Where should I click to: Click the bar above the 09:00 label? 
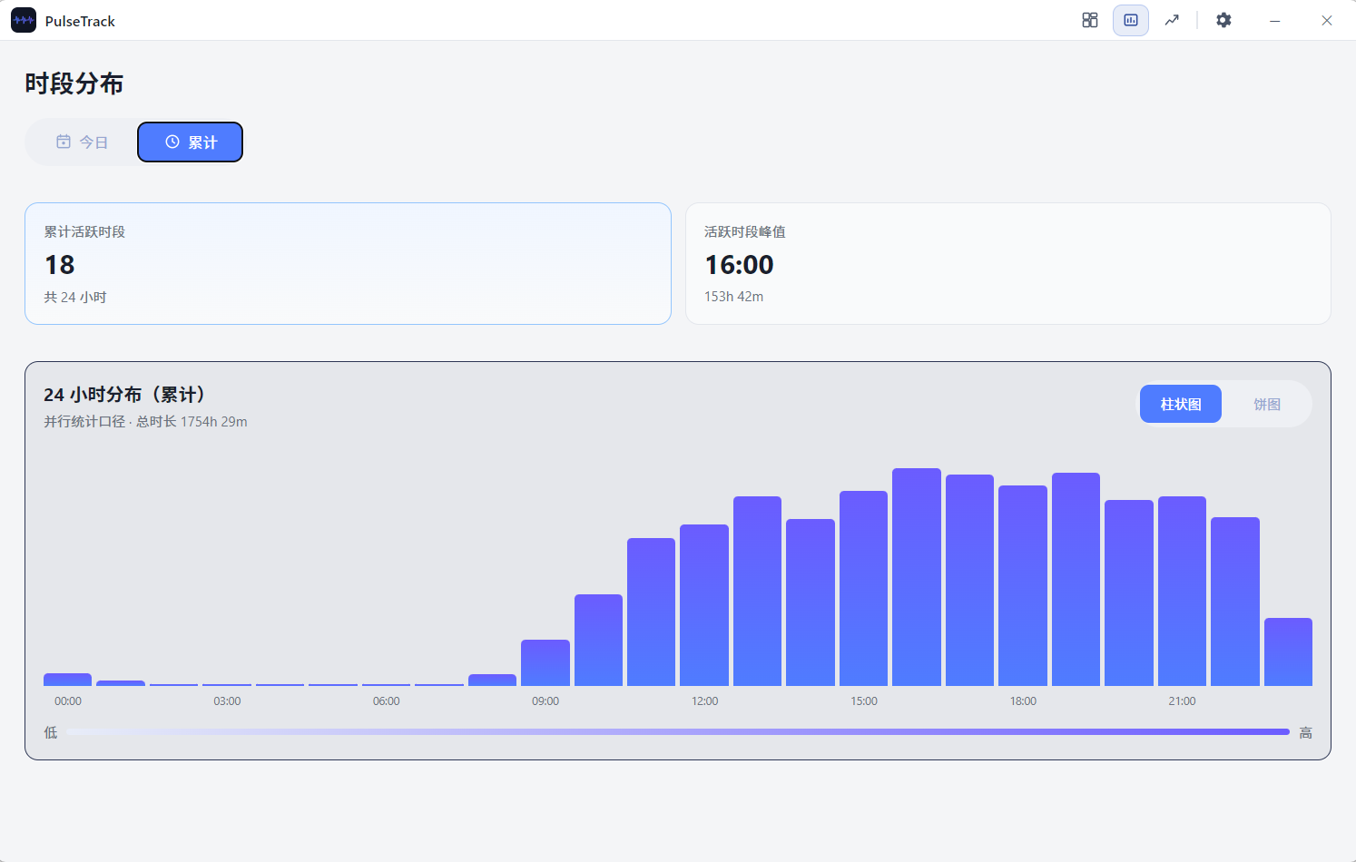click(x=545, y=662)
